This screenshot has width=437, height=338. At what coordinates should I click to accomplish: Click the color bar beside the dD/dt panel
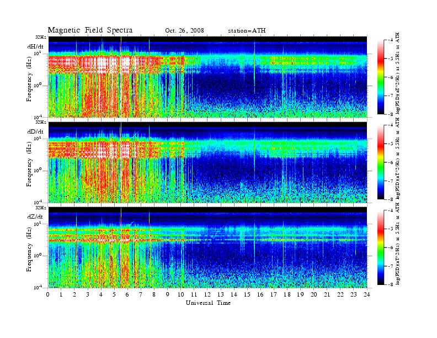point(381,162)
